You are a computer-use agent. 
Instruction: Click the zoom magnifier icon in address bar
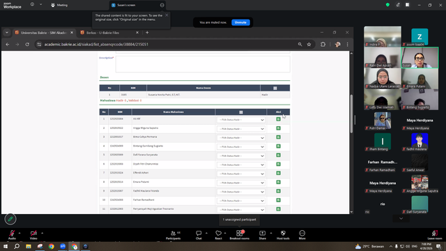point(300,45)
